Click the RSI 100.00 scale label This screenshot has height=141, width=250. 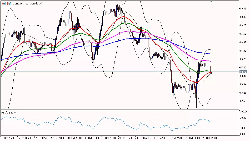244,111
